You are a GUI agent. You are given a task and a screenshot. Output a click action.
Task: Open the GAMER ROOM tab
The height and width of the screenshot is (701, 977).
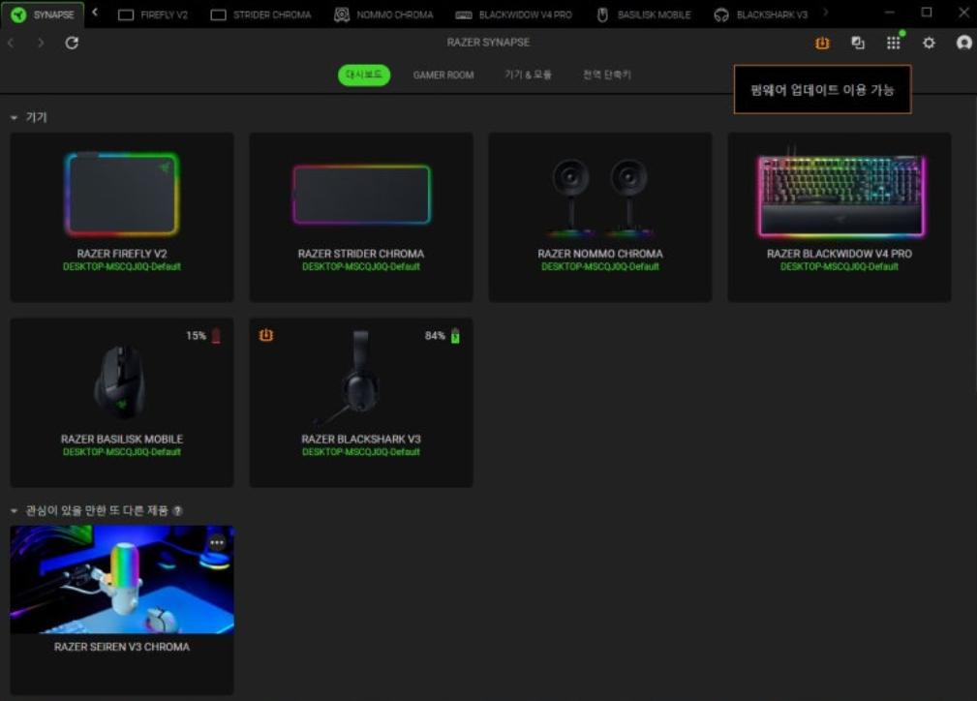pyautogui.click(x=443, y=75)
